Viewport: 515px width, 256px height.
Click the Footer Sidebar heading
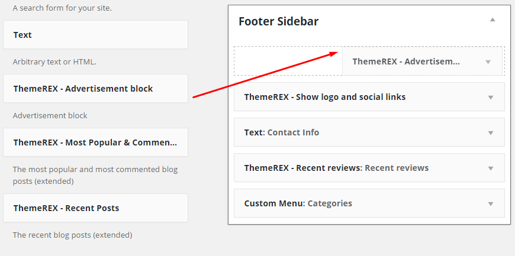(278, 21)
